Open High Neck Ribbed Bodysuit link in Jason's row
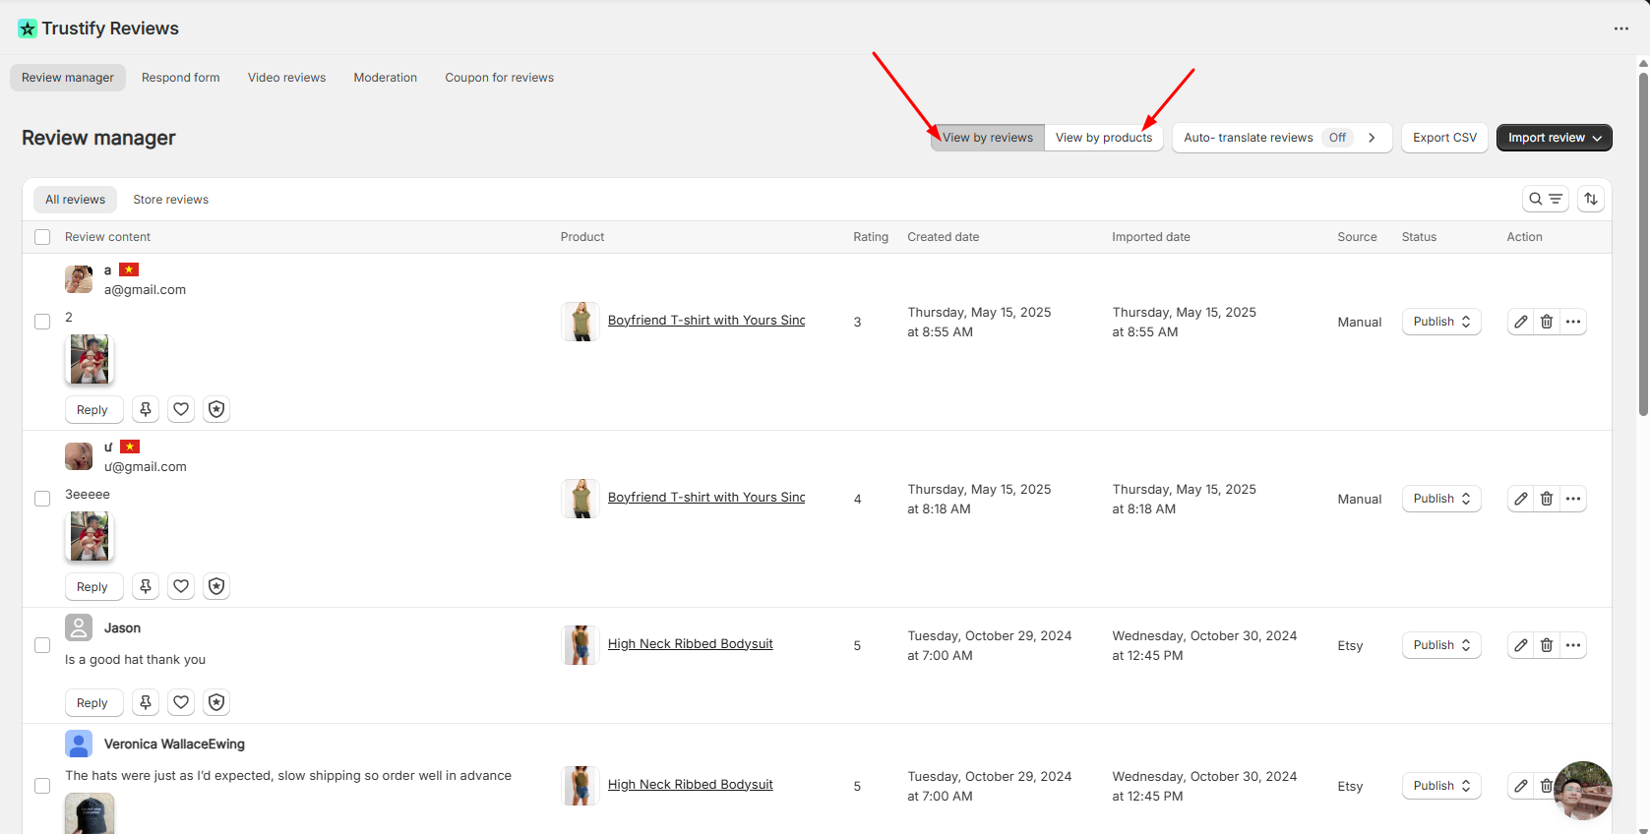Screen dimensions: 1650x834 [x=691, y=644]
